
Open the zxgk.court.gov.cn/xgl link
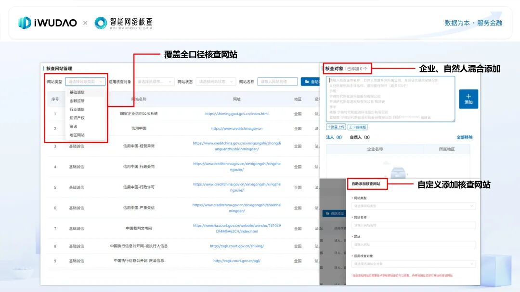(237, 261)
